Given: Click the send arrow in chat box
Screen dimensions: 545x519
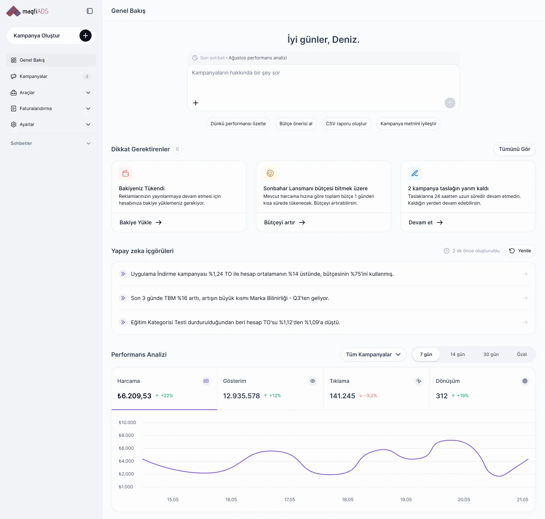Looking at the screenshot, I should coord(450,103).
